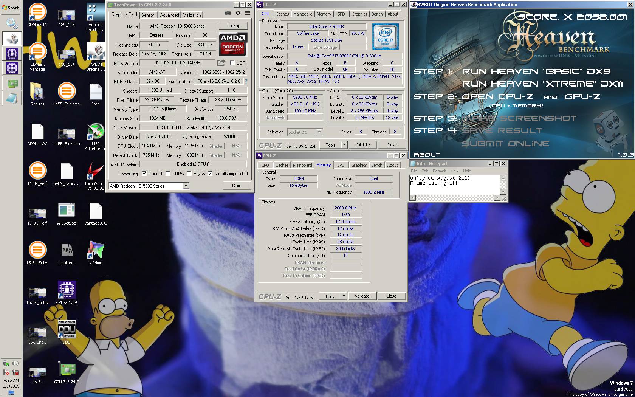Select the HWBOT Unigine desktop shortcut
This screenshot has width=635, height=397.
tap(95, 57)
